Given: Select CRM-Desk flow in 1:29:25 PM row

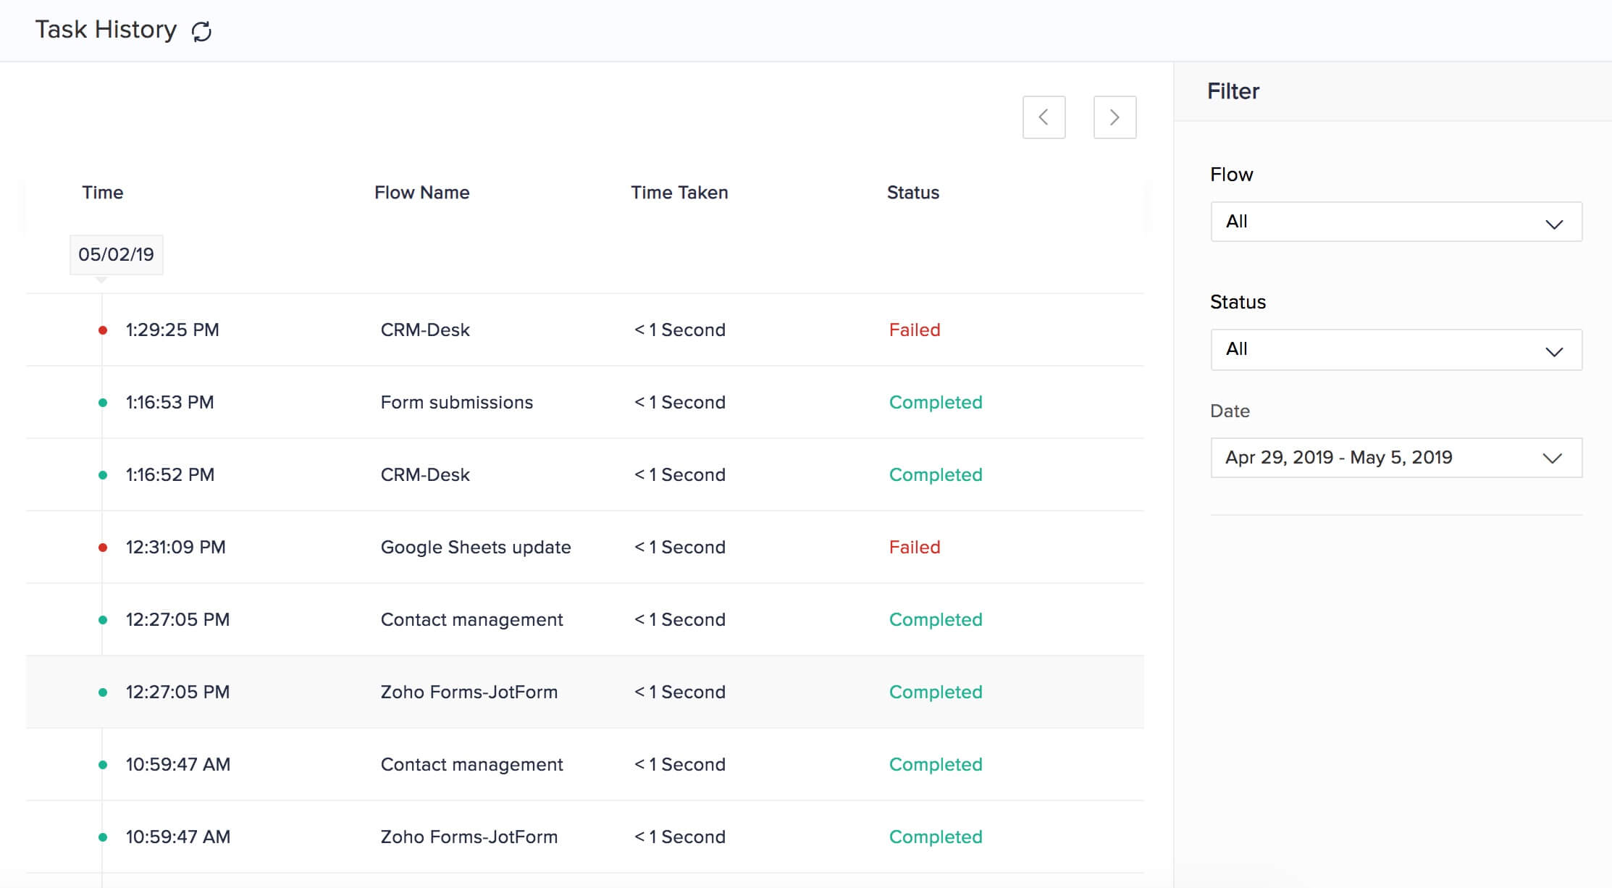Looking at the screenshot, I should coord(425,330).
